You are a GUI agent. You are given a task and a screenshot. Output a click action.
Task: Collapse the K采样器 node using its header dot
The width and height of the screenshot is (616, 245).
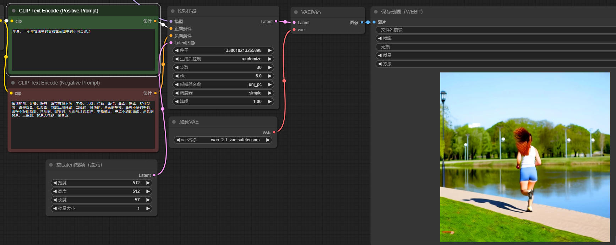pos(173,11)
